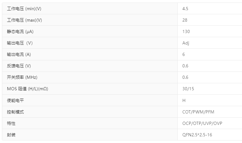Select the output current value 6
Viewport: 242px width, 143px height.
184,54
